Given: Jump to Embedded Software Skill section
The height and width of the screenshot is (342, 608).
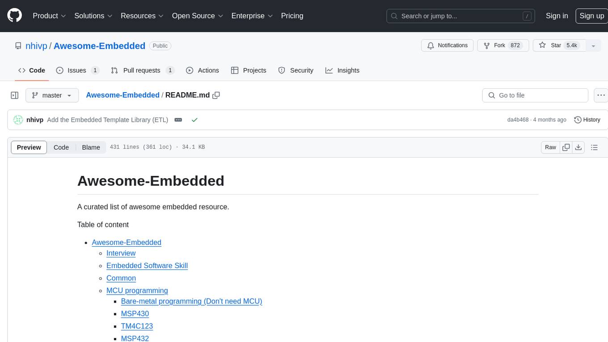Looking at the screenshot, I should coord(147,266).
